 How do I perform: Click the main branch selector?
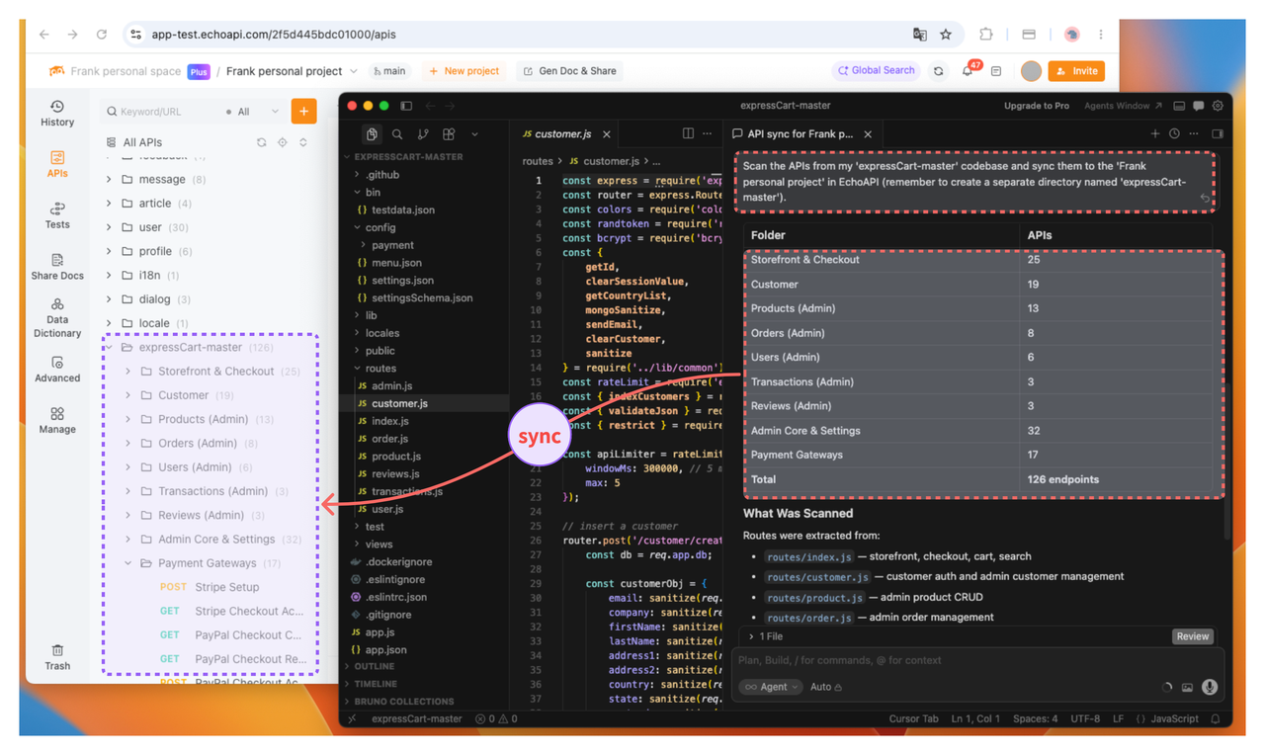389,71
